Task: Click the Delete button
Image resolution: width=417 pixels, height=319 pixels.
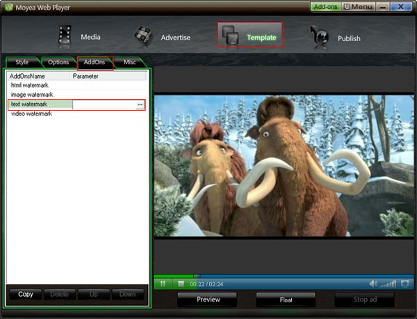Action: [x=60, y=294]
